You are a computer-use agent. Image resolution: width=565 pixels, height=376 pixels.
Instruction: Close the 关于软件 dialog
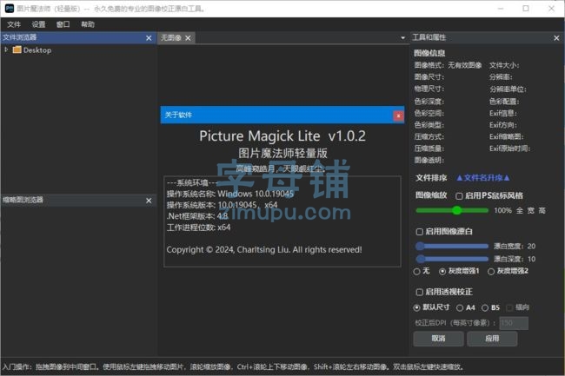[398, 115]
